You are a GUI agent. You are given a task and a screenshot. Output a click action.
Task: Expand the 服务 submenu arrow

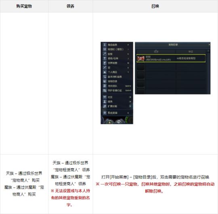[130, 102]
